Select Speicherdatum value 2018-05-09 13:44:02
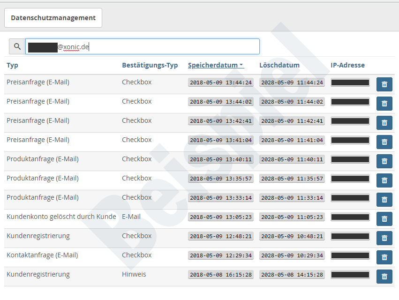The height and width of the screenshot is (300, 399). pos(221,102)
